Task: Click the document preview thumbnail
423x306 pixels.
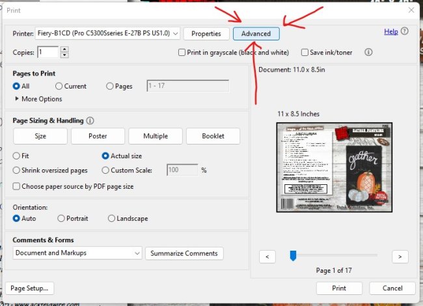Action: pyautogui.click(x=334, y=167)
